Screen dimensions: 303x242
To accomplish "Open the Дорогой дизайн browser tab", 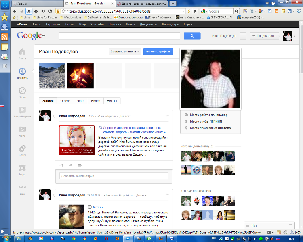I will click(x=142, y=4).
